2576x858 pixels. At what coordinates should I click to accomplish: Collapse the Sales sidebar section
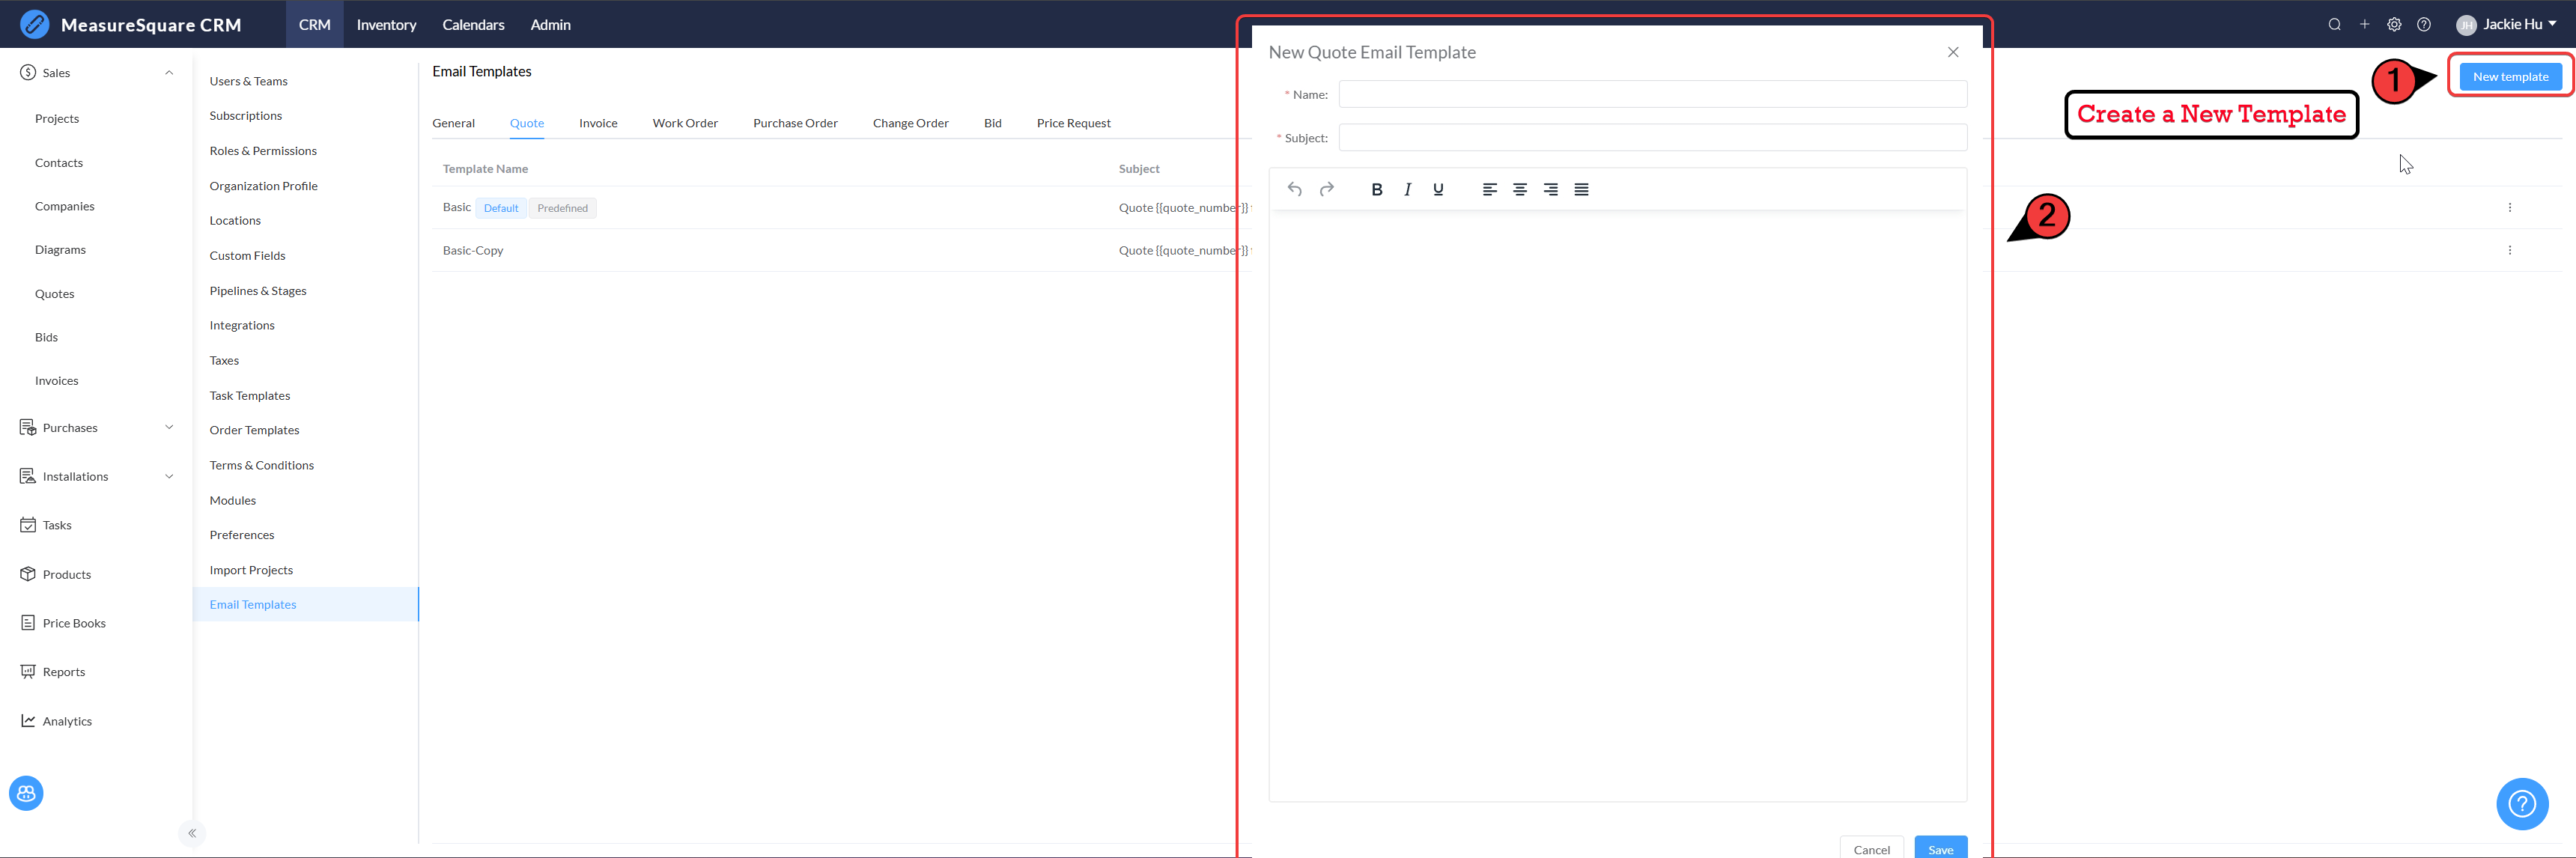tap(168, 73)
